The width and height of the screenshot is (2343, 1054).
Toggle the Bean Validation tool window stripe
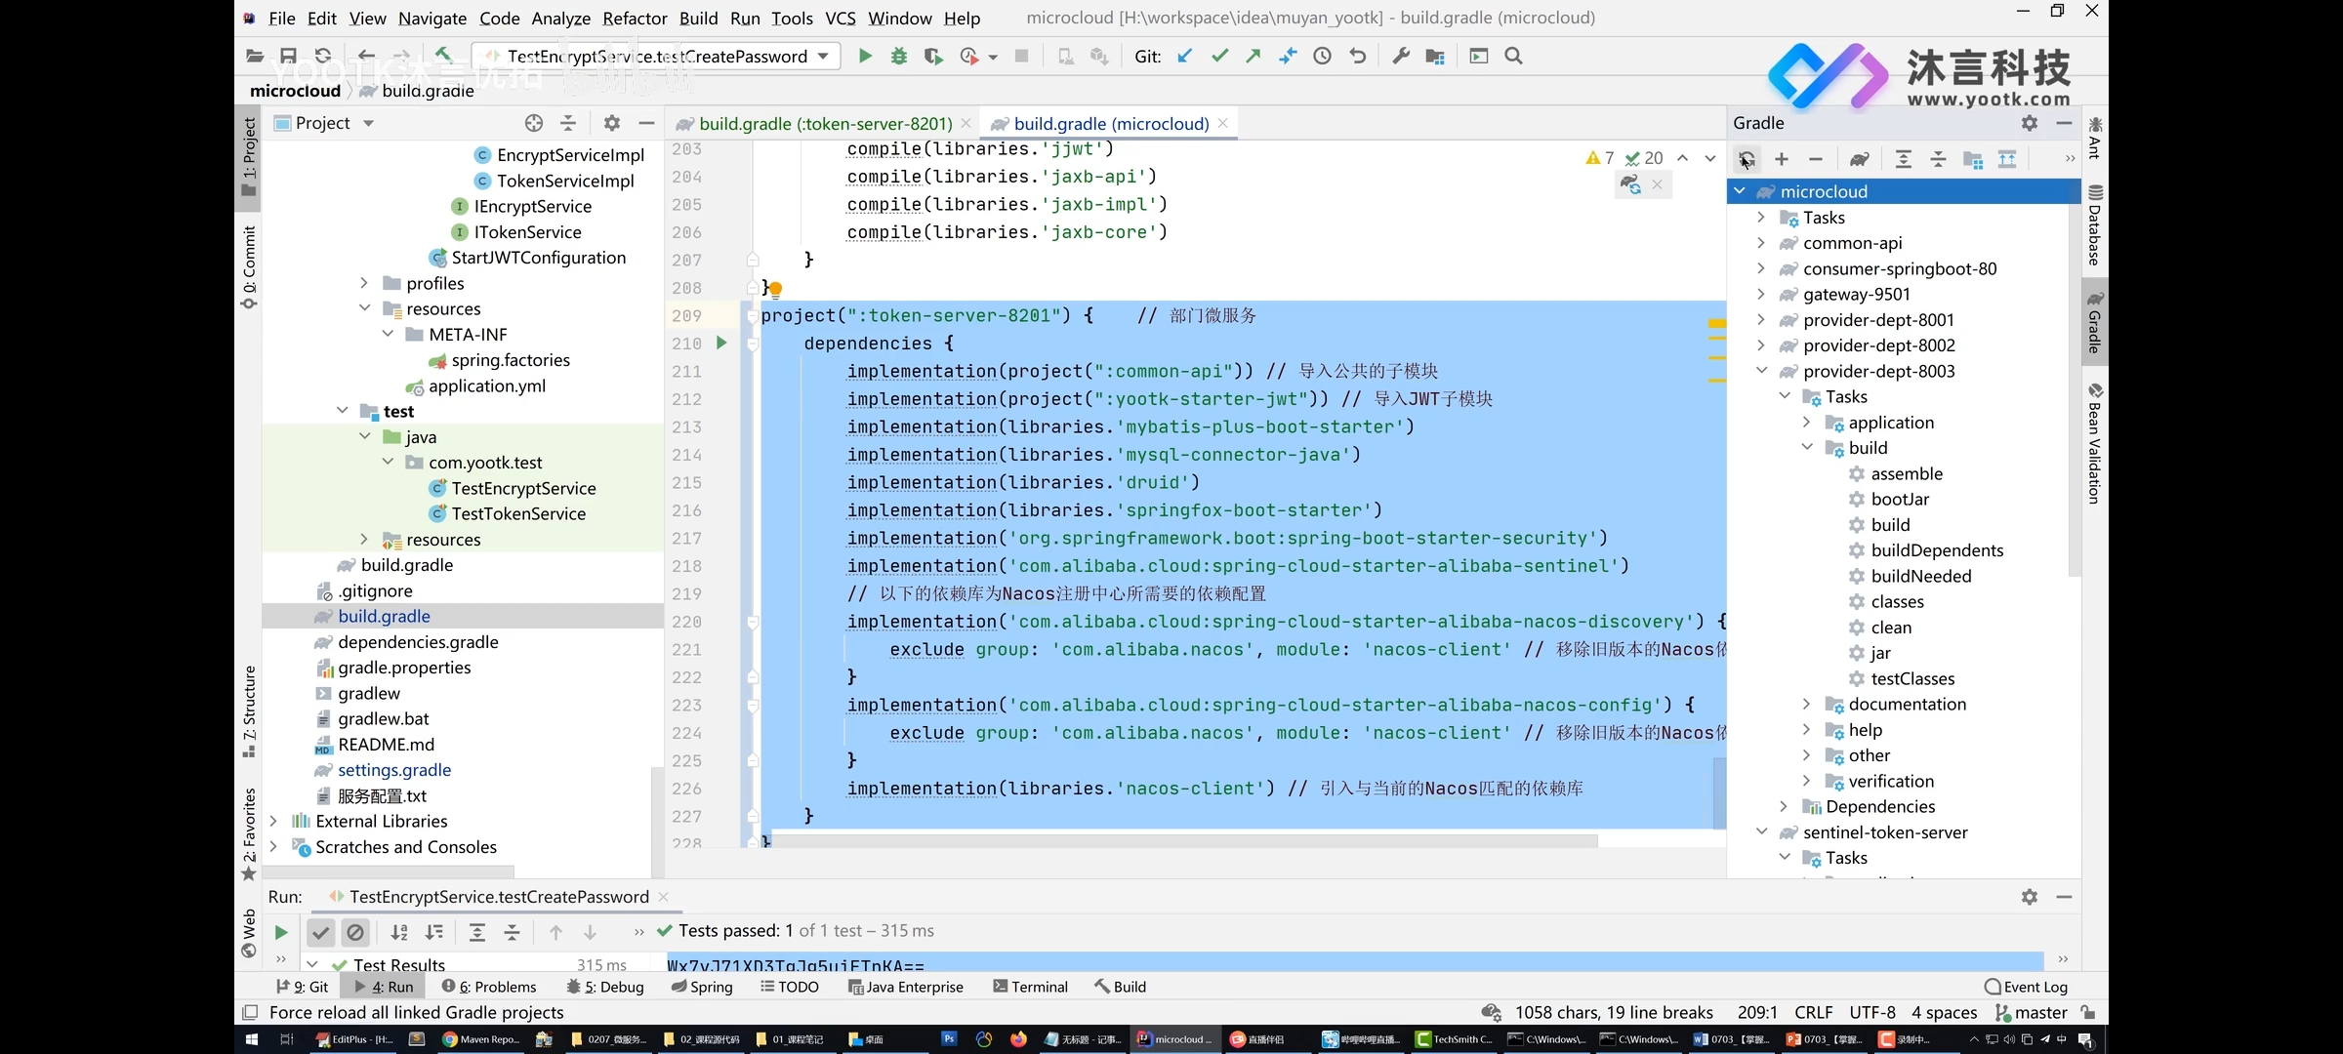click(x=2094, y=443)
